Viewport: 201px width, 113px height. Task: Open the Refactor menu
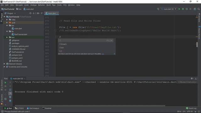pos(41,5)
